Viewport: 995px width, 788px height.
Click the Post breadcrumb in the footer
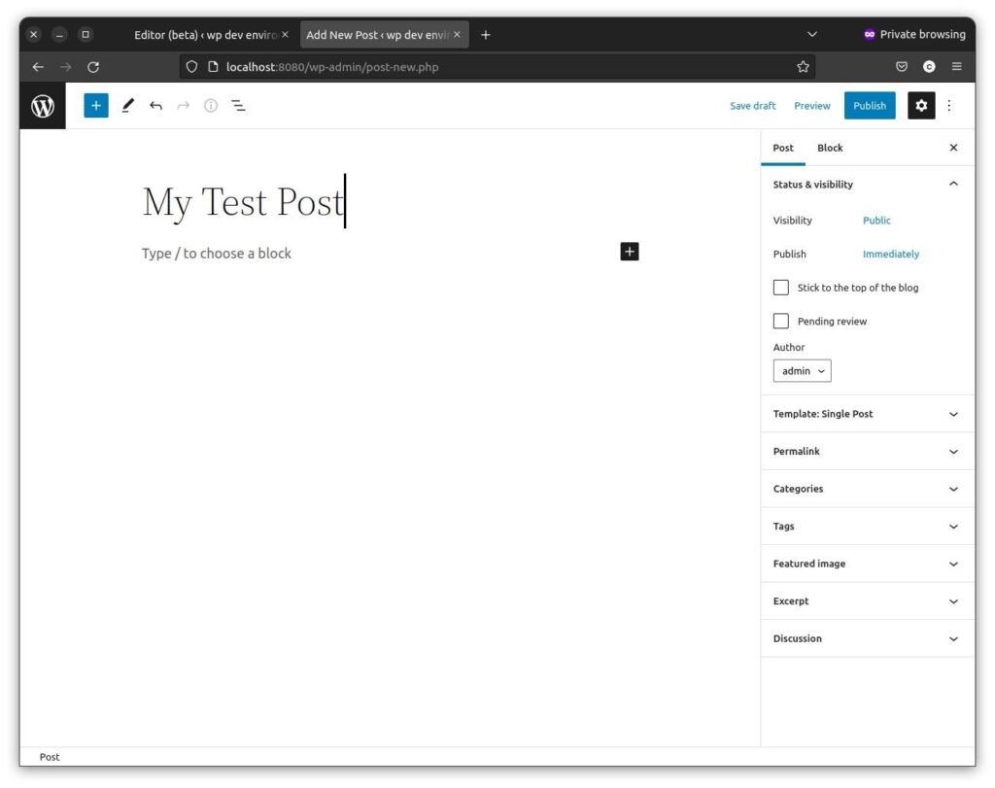click(x=50, y=758)
